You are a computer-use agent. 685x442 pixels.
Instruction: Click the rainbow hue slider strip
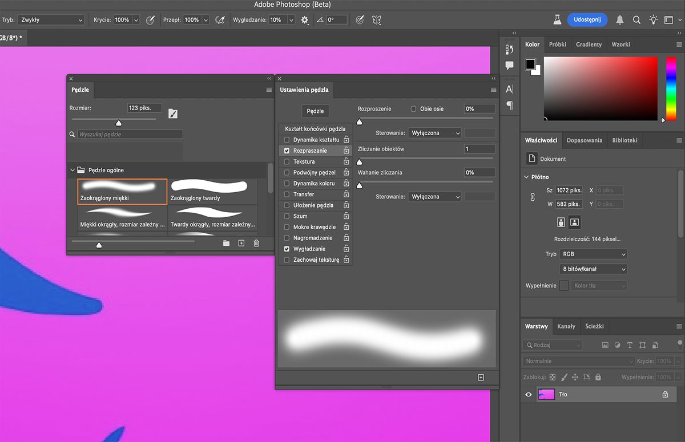point(671,88)
